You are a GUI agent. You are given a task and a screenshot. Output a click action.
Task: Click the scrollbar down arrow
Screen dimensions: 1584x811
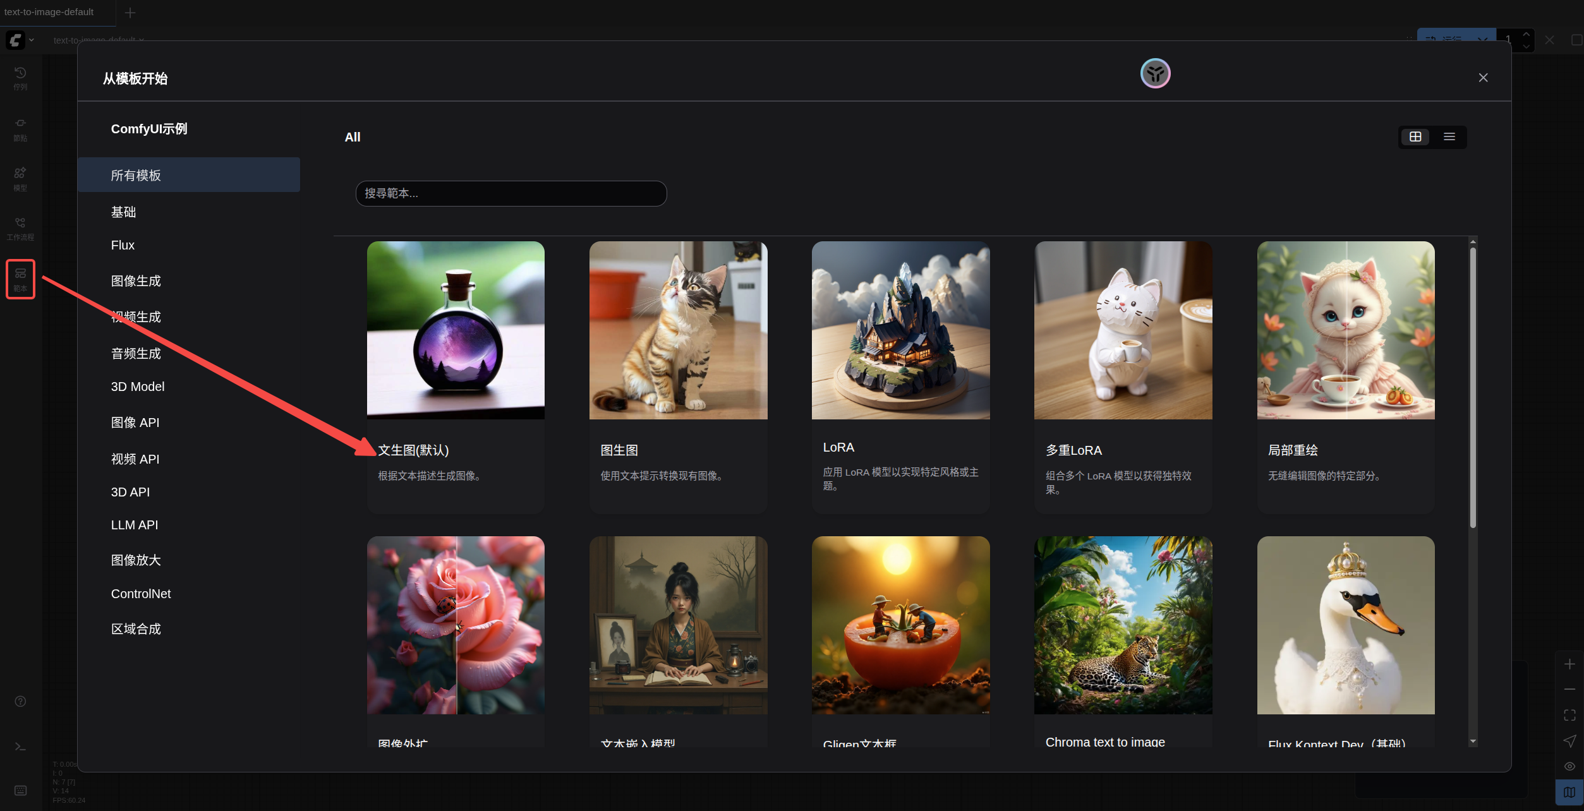pyautogui.click(x=1473, y=742)
